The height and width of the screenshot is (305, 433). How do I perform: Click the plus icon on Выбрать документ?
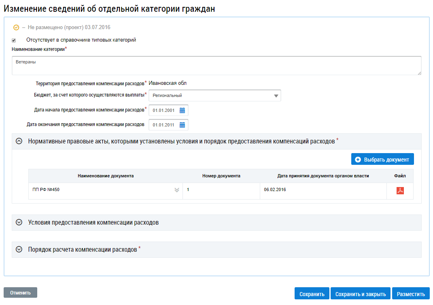[358, 160]
